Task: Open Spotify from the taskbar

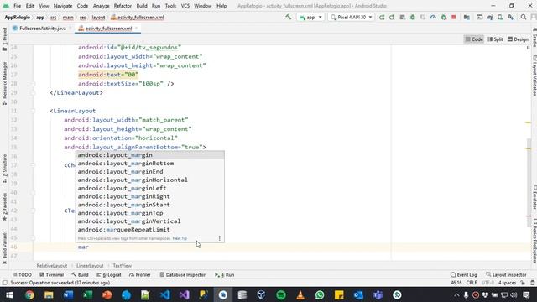Action: point(281,294)
